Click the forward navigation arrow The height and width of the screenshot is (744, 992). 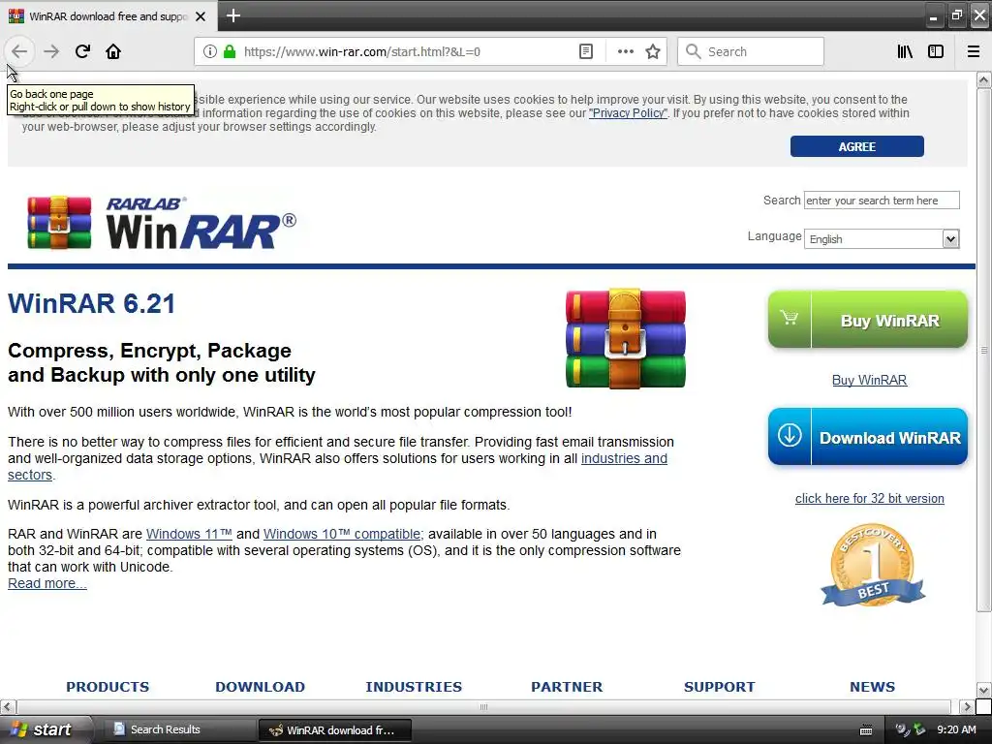pos(51,51)
